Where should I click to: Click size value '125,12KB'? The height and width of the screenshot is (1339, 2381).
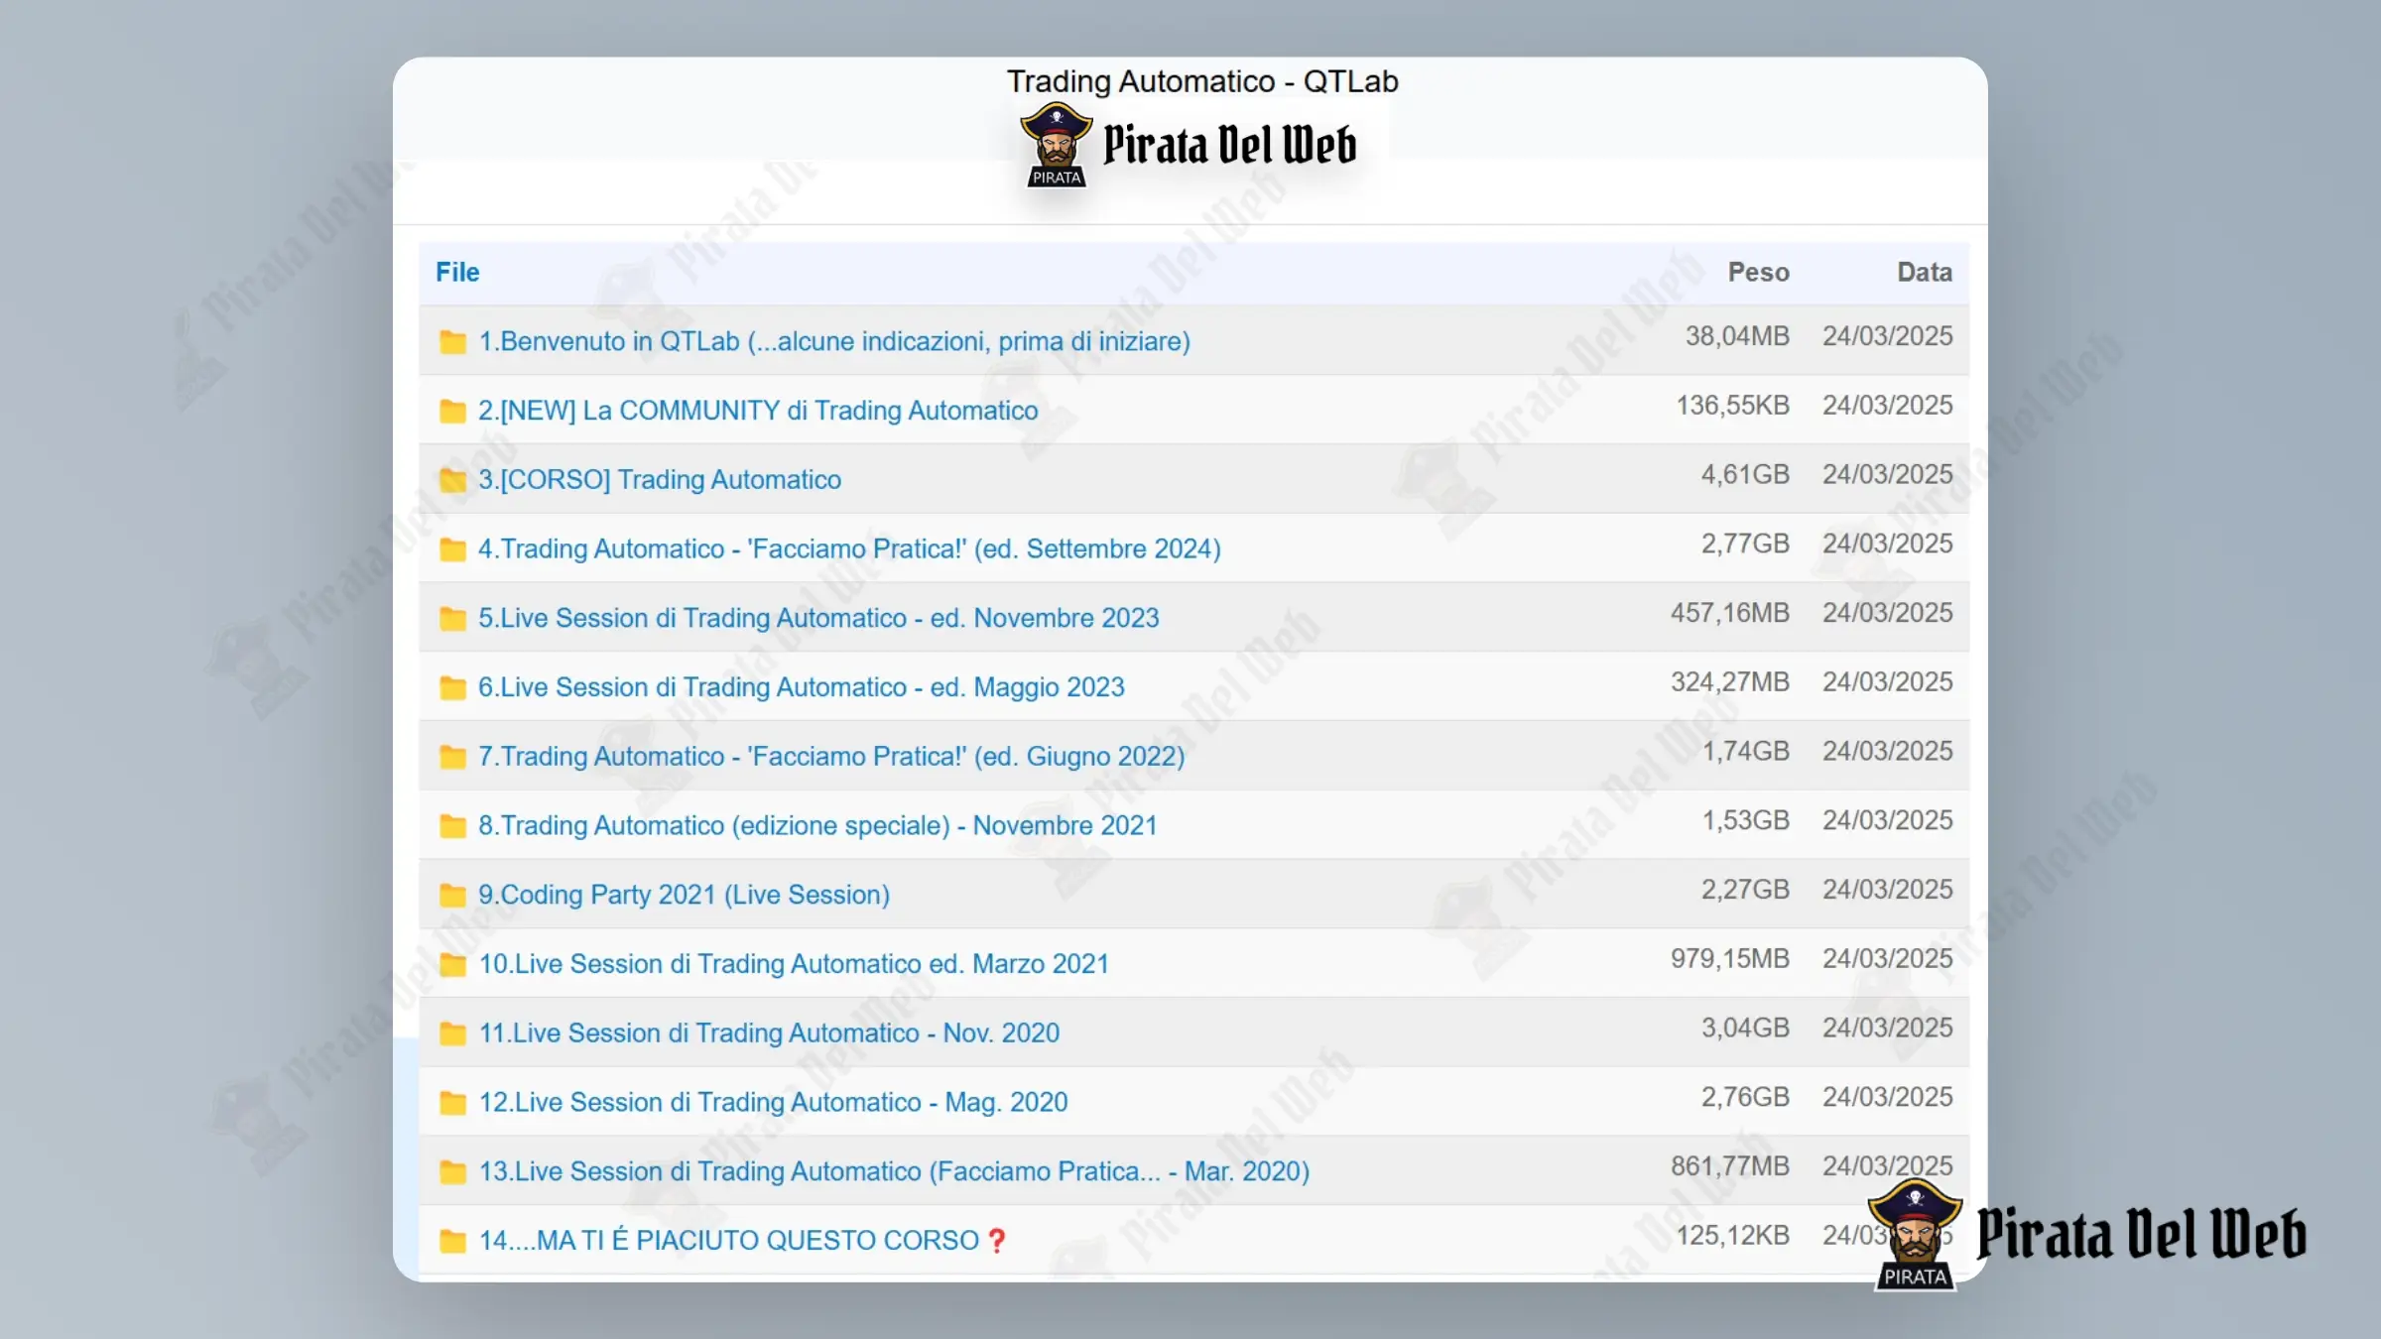pyautogui.click(x=1733, y=1236)
